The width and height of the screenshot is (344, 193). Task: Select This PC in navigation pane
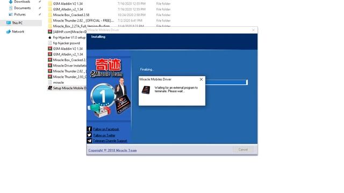tap(17, 23)
